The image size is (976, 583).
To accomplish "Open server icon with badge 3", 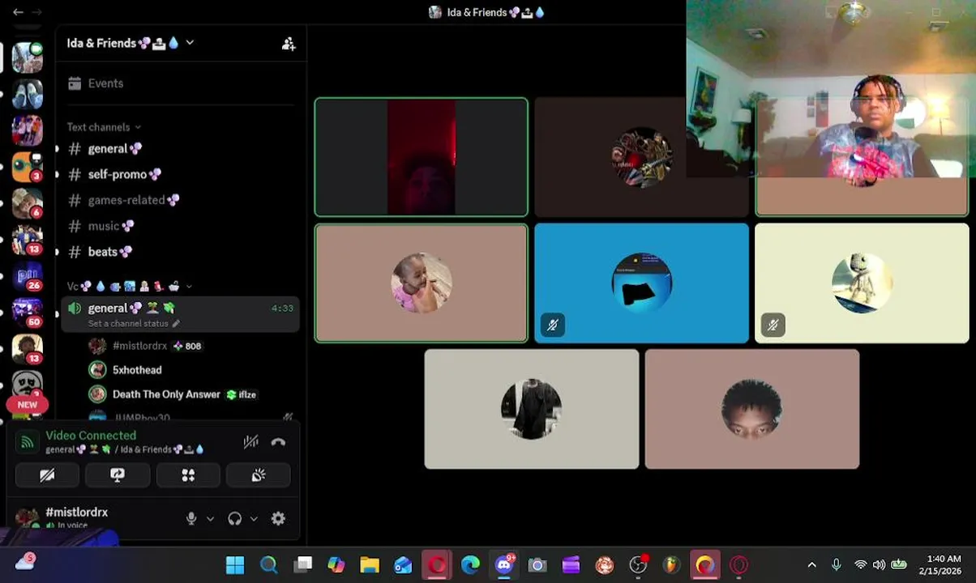I will (x=27, y=167).
